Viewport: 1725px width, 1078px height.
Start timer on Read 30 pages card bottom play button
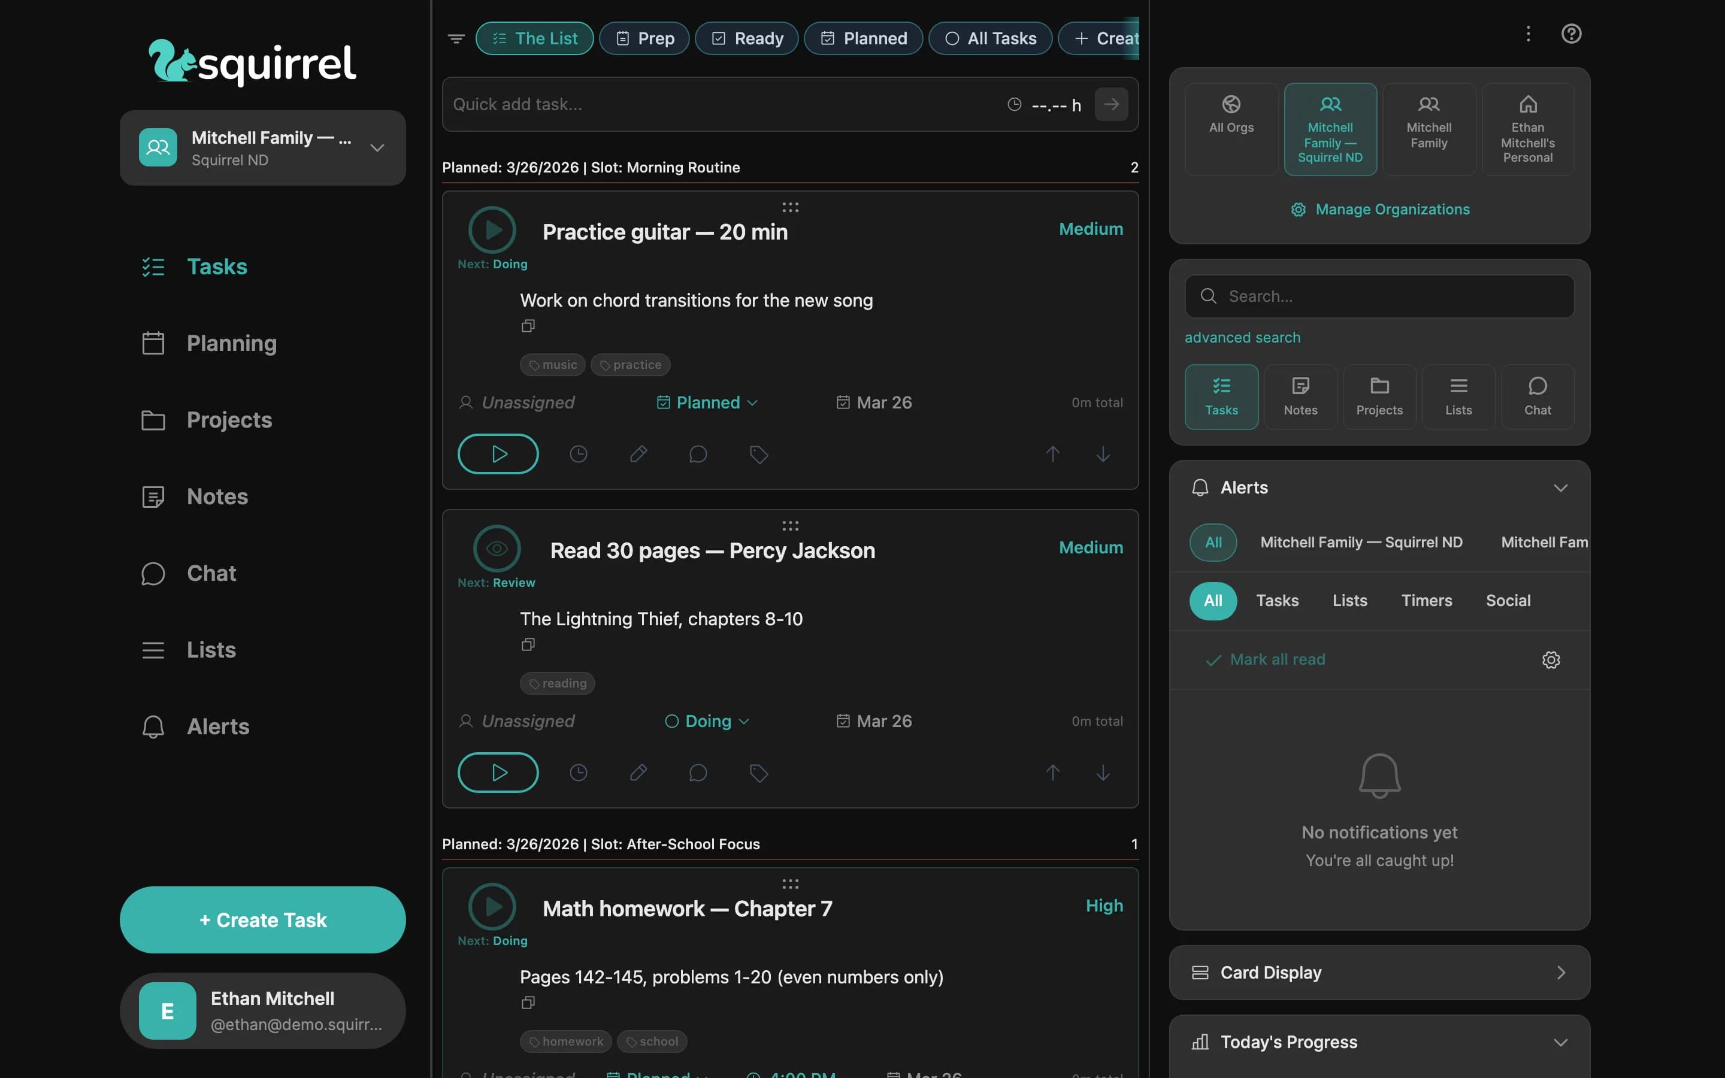tap(498, 772)
